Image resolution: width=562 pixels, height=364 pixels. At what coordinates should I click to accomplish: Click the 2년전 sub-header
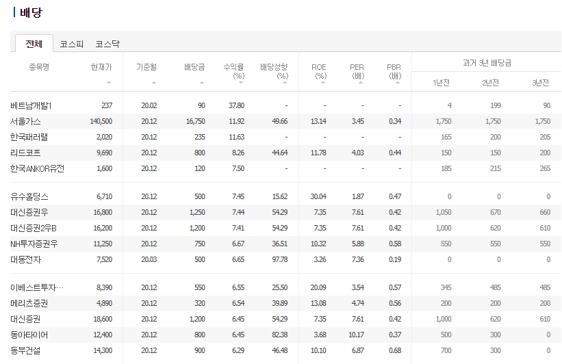click(x=490, y=83)
